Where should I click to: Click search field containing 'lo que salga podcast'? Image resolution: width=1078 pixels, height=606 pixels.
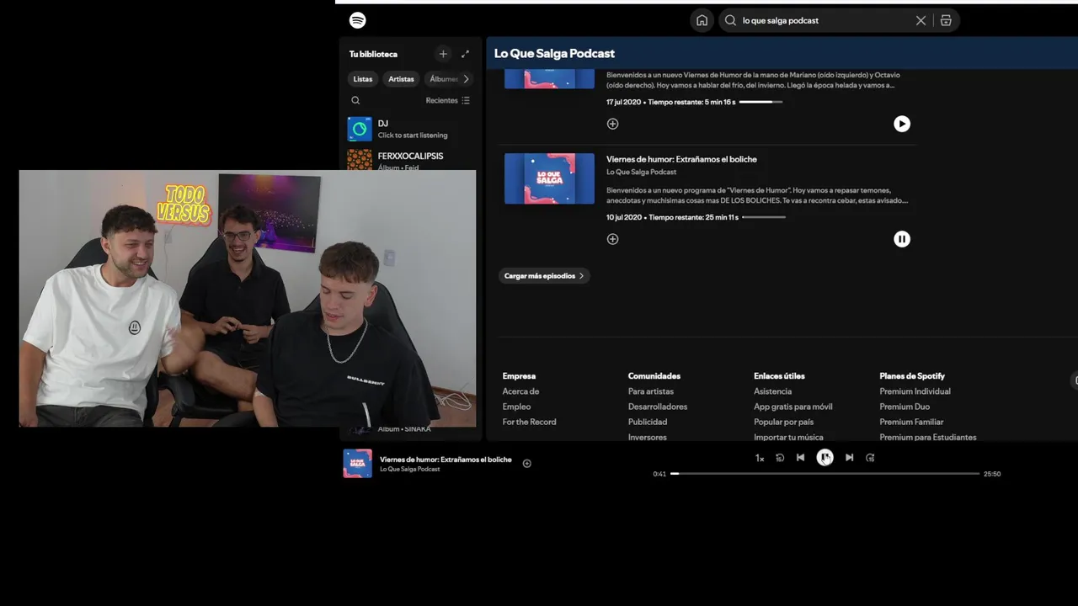pos(839,20)
